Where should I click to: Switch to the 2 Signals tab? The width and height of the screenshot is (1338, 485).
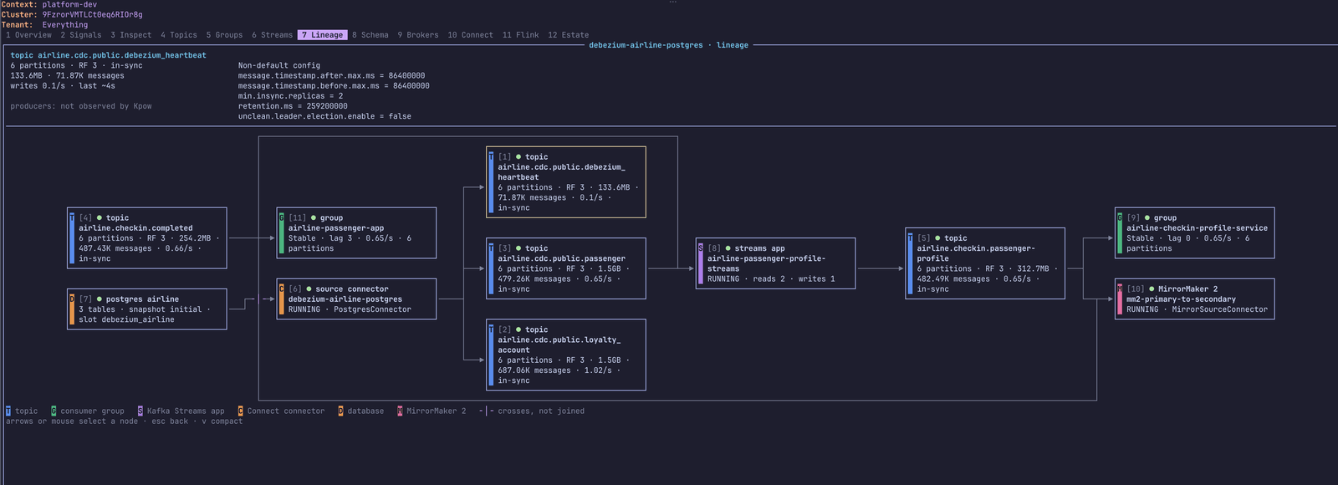(x=81, y=35)
